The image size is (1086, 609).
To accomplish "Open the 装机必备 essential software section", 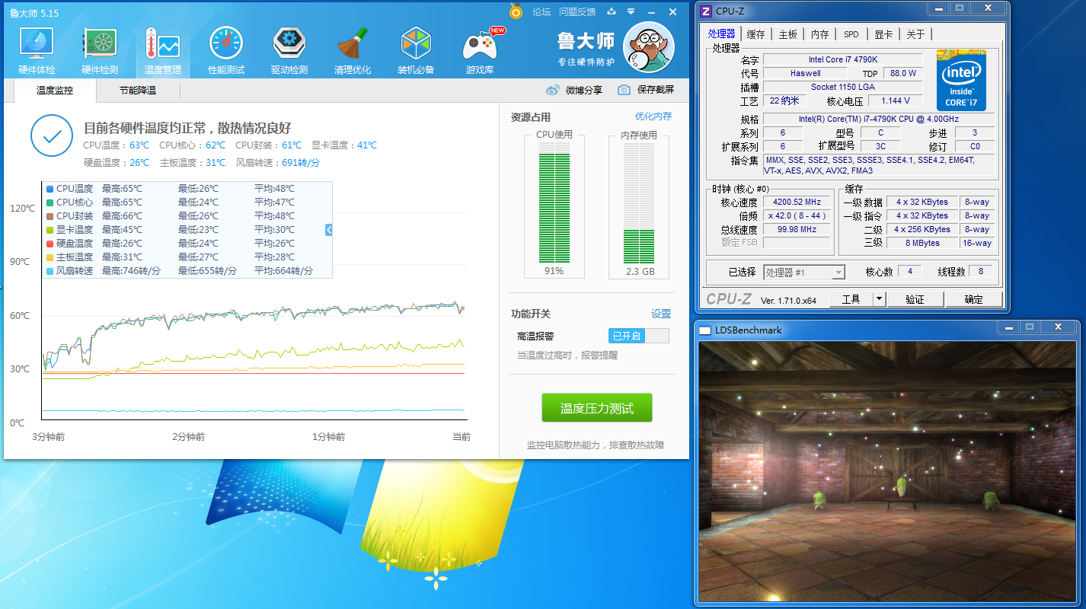I will [416, 51].
